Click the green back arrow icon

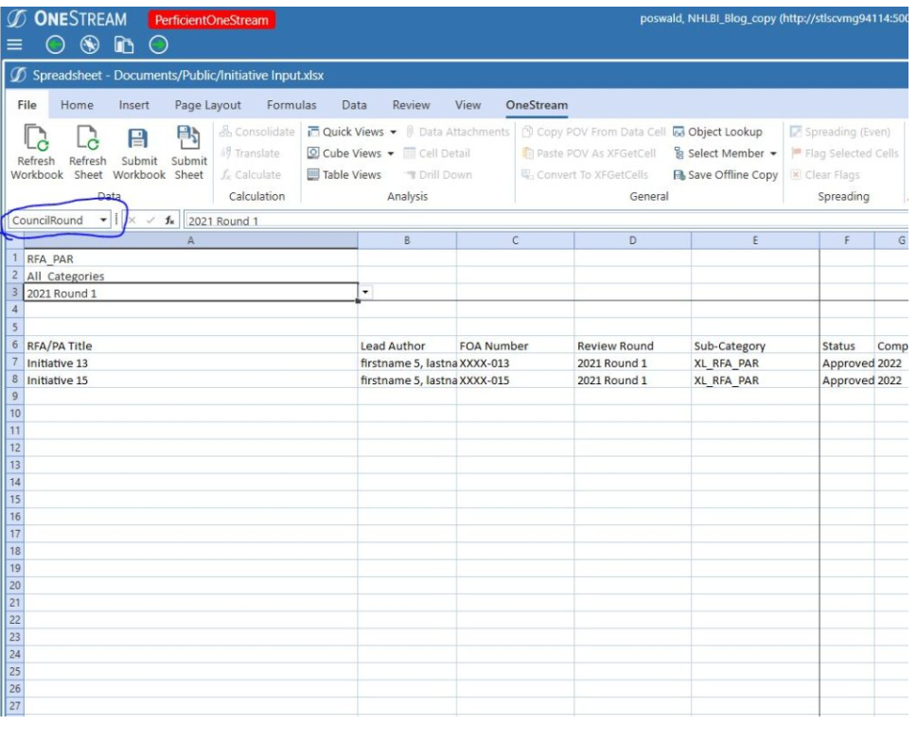pyautogui.click(x=55, y=44)
